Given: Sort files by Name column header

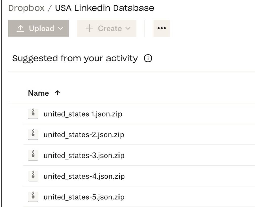Looking at the screenshot, I should pyautogui.click(x=38, y=93).
